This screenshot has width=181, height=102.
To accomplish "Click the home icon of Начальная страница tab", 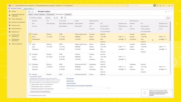I will 9,8.
